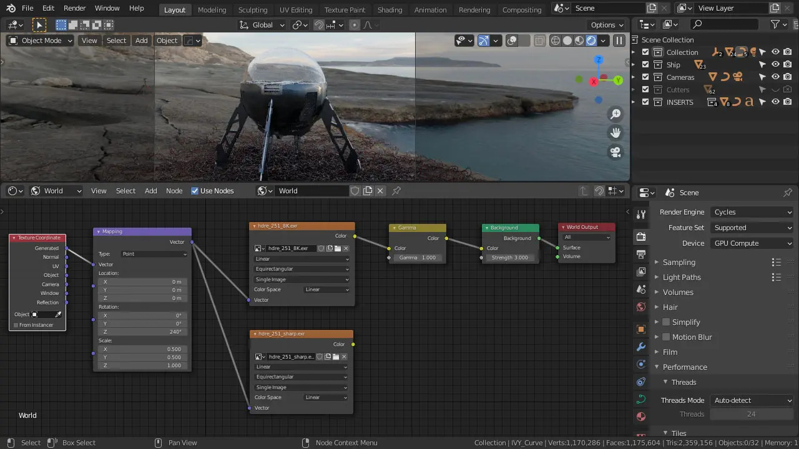Open the Render menu
799x449 pixels.
click(74, 8)
